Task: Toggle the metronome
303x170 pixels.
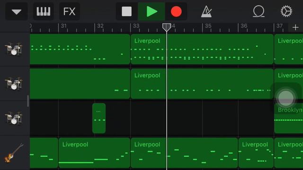Action: tap(206, 11)
